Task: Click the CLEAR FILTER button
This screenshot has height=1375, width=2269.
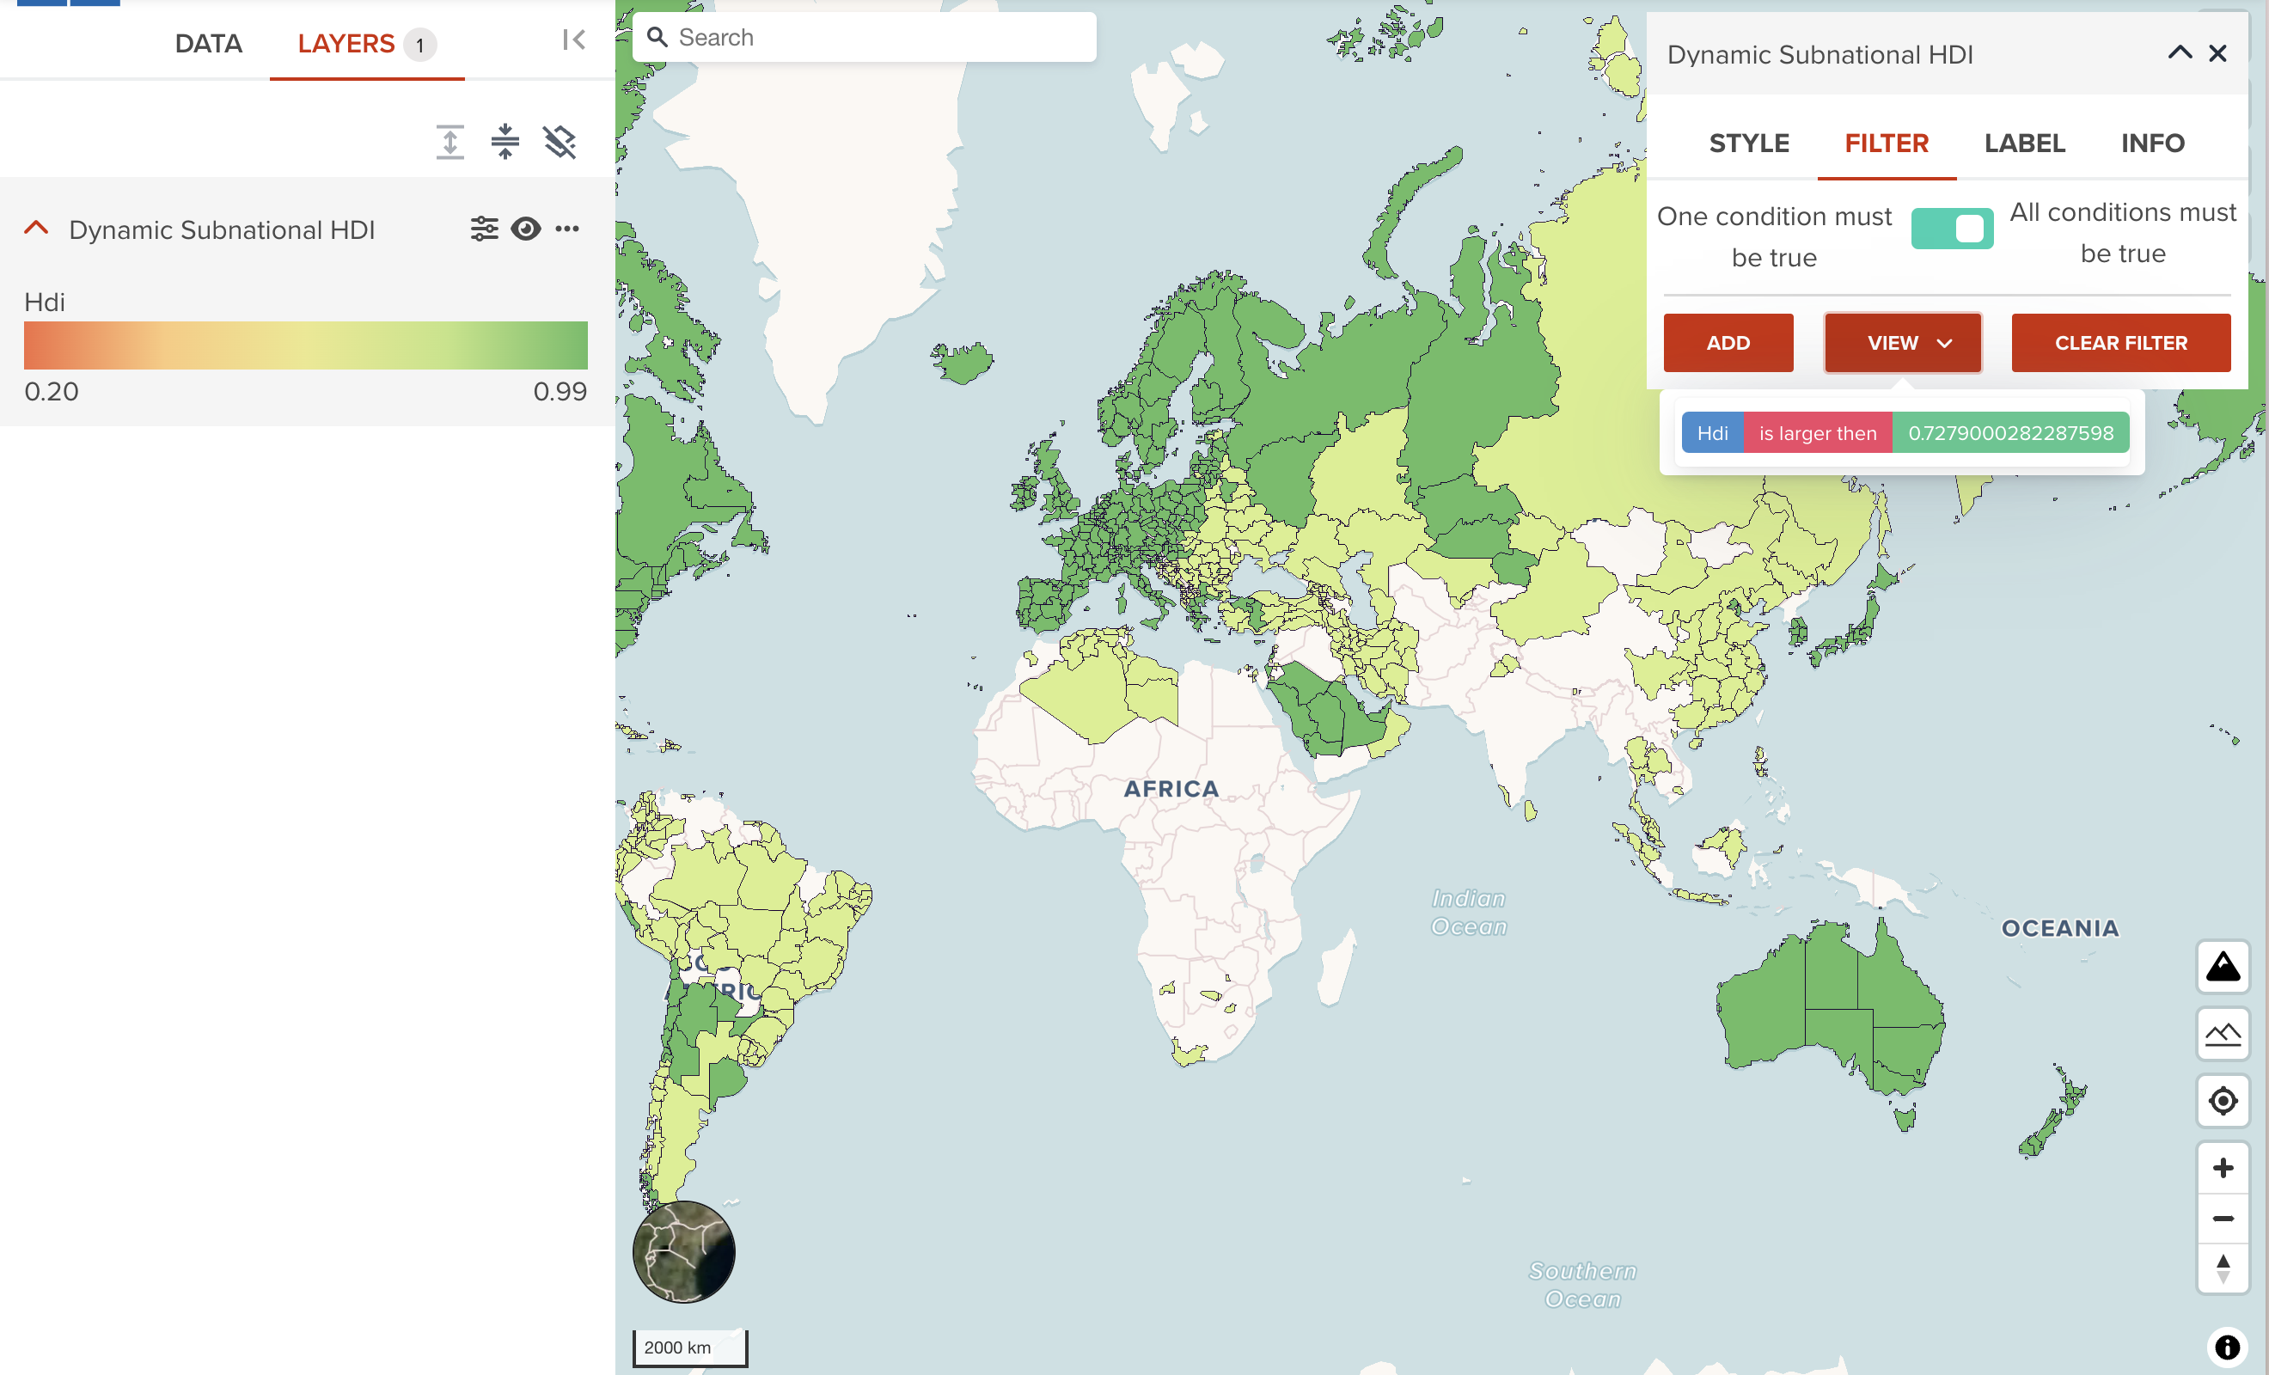Action: pos(2121,342)
